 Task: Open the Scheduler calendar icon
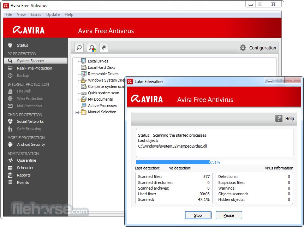(x=10, y=168)
